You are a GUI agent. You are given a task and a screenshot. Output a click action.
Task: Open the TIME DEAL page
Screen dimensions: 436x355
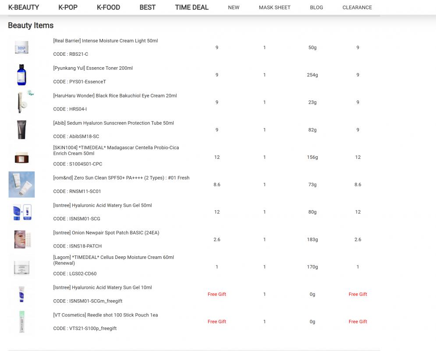coord(191,7)
